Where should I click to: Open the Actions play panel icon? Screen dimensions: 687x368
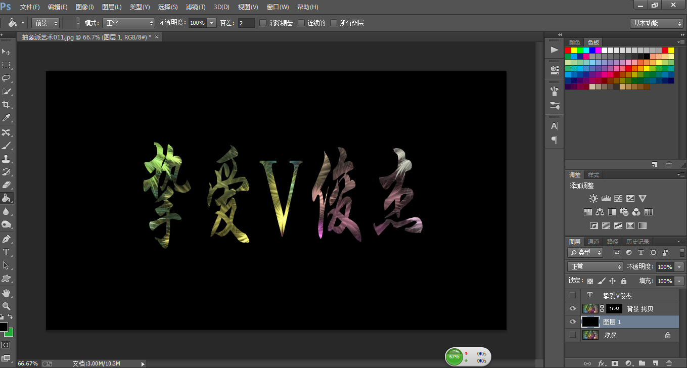point(555,50)
